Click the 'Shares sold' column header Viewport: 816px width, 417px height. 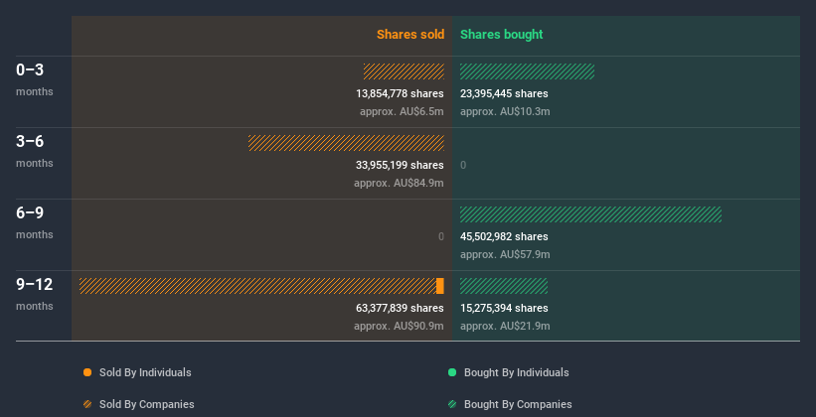410,35
